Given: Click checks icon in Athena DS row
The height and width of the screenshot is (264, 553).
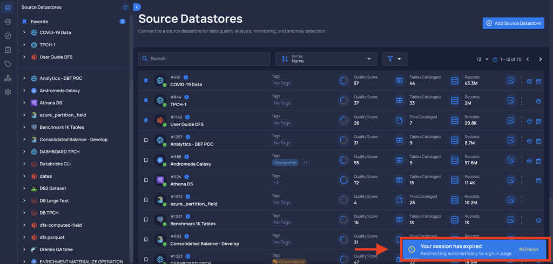Looking at the screenshot, I should [510, 180].
